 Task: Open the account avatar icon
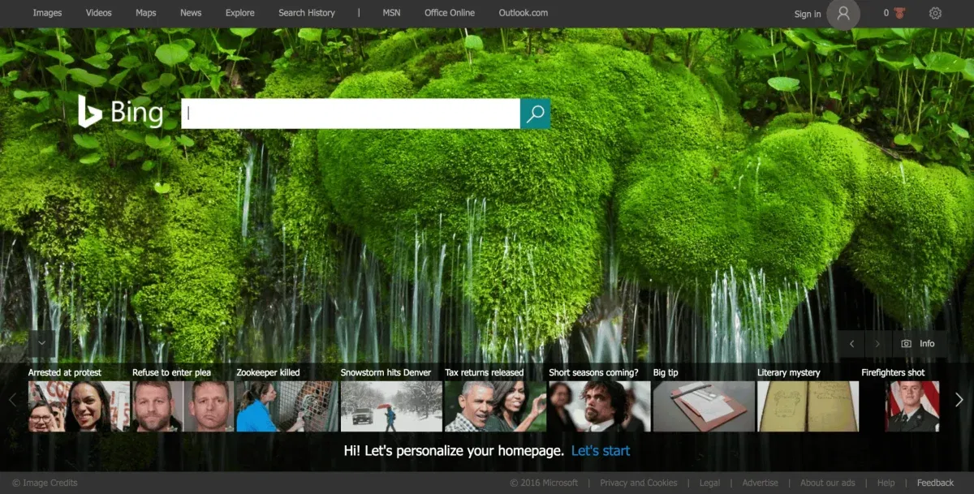coord(843,14)
